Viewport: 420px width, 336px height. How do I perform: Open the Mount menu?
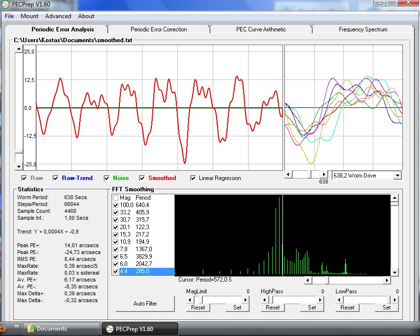[29, 16]
